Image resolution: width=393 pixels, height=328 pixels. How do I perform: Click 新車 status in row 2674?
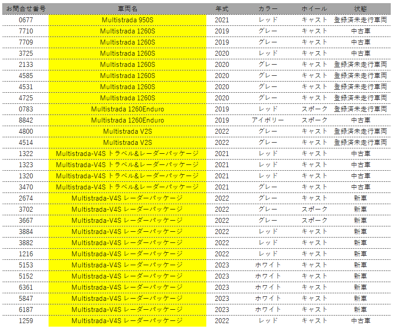click(360, 198)
